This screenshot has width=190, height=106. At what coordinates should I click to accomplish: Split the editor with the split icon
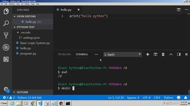coord(179,10)
